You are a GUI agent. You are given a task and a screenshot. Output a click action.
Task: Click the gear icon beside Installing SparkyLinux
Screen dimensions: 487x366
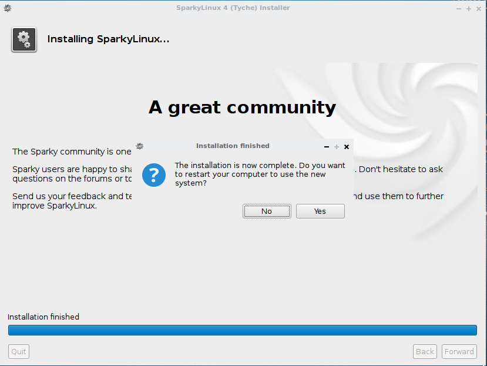[x=24, y=39]
